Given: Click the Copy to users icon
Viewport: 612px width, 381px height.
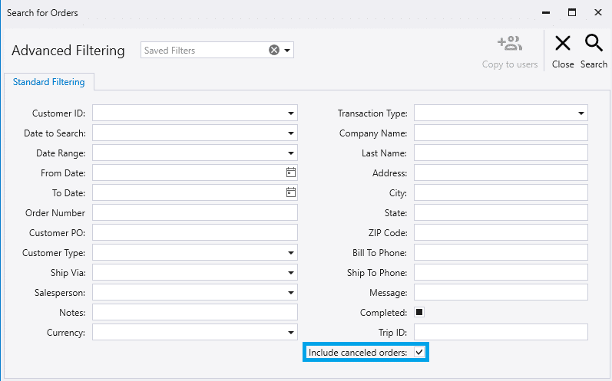Looking at the screenshot, I should coord(510,43).
